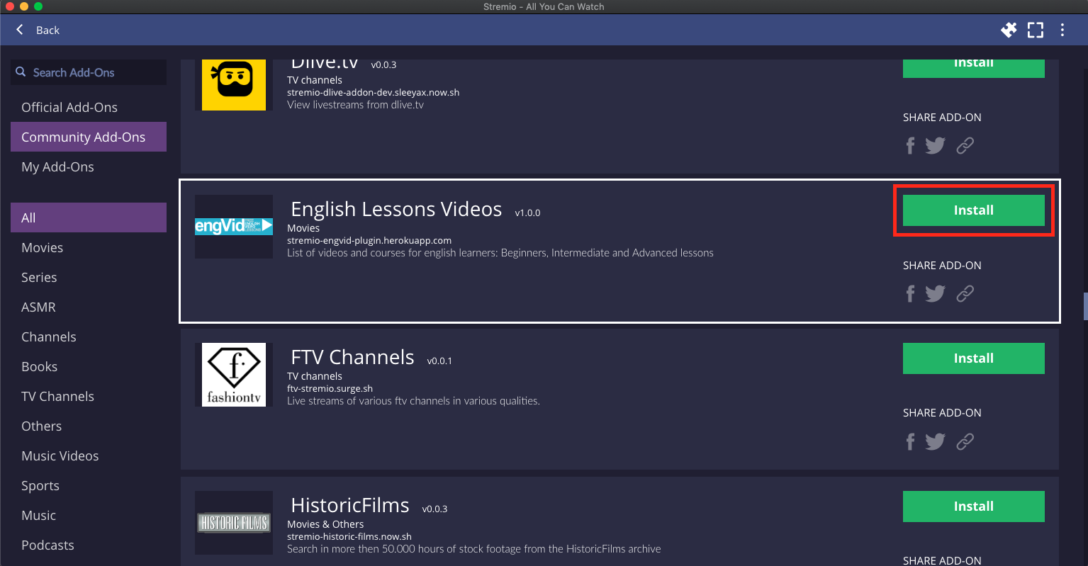Click "View livestreams from dlive.tv" description
The image size is (1088, 566).
(x=355, y=105)
